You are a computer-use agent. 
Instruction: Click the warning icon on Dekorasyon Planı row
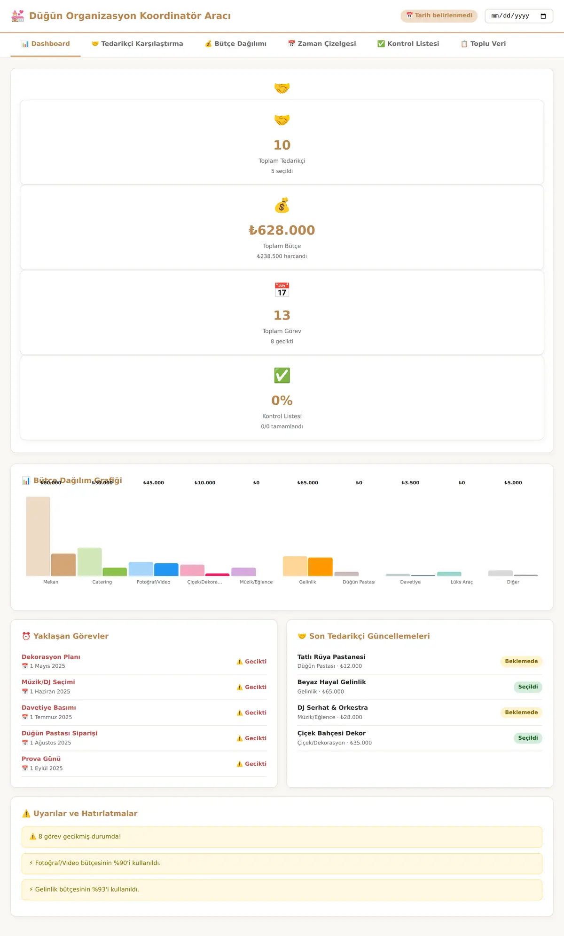240,662
